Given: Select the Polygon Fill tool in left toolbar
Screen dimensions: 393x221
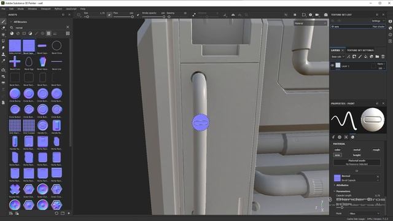Looking at the screenshot, I should 3,41.
